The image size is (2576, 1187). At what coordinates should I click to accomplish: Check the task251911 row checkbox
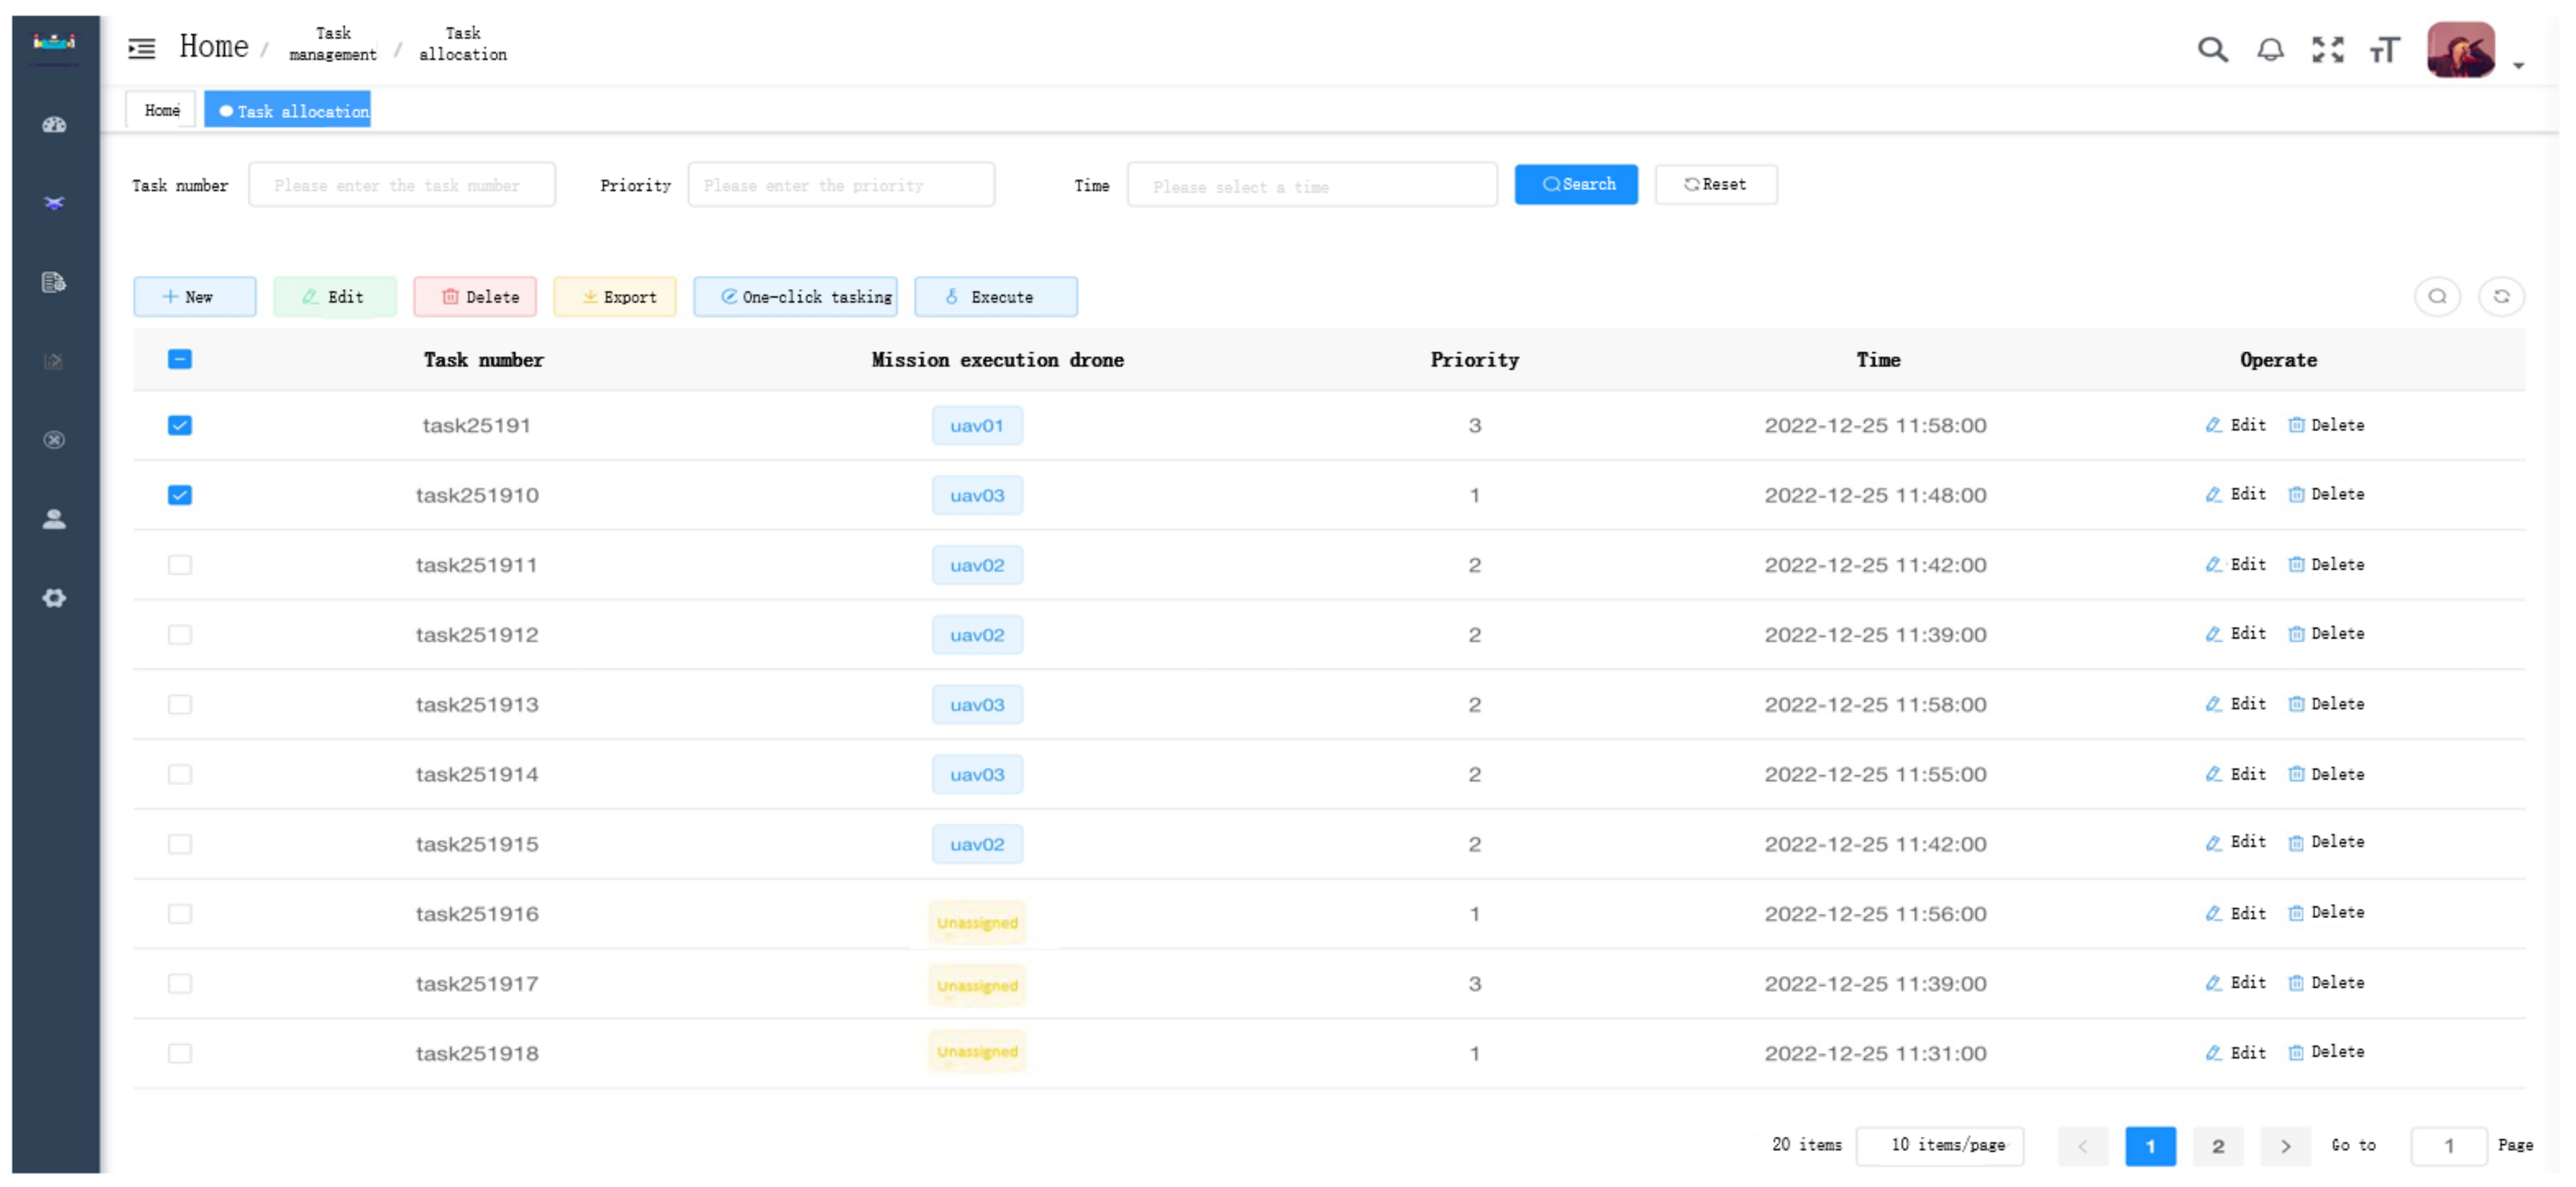point(180,565)
